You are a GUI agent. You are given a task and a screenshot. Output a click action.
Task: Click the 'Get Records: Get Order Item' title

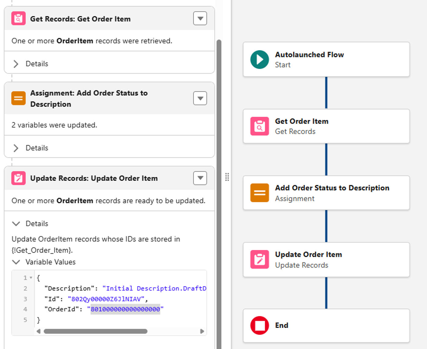pos(80,19)
